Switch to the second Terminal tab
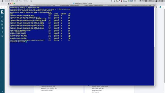 (x=46, y=5)
